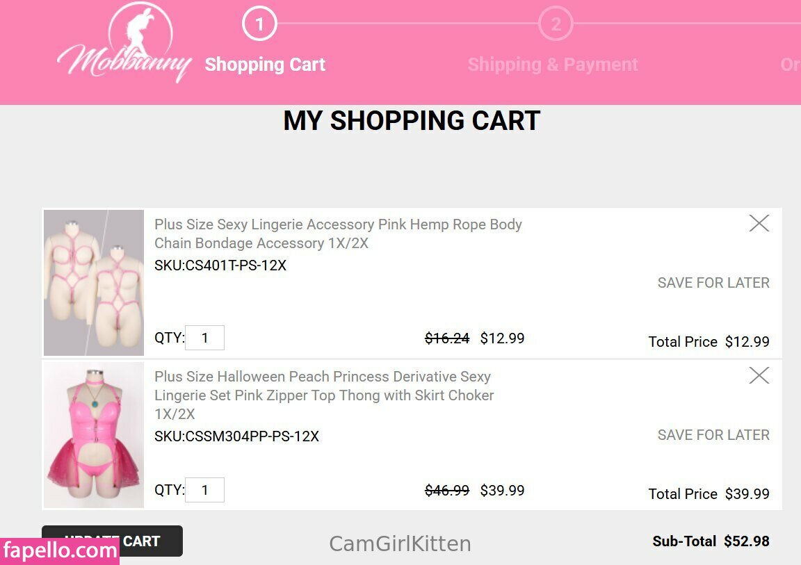Open the Pink Hemp Rope Body Chain title

tap(338, 234)
